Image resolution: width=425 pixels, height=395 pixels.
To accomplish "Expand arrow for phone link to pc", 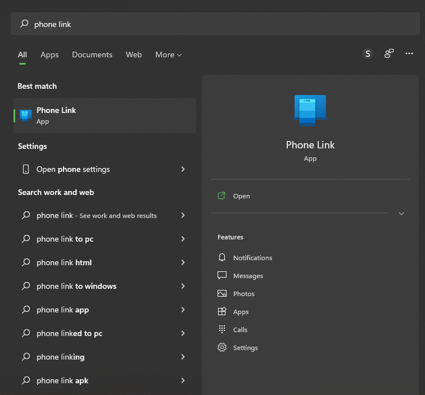I will pos(183,239).
